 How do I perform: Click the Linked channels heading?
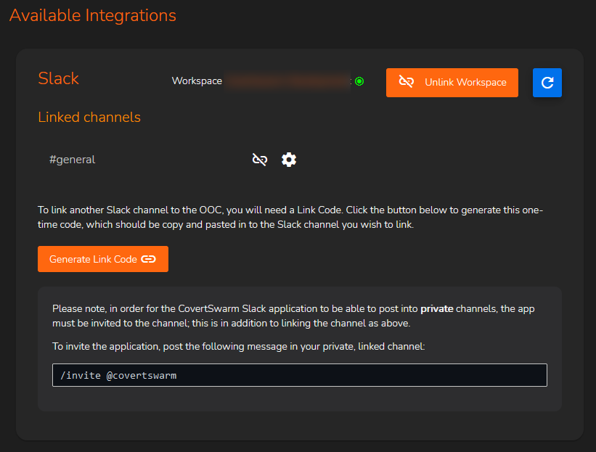pyautogui.click(x=89, y=118)
